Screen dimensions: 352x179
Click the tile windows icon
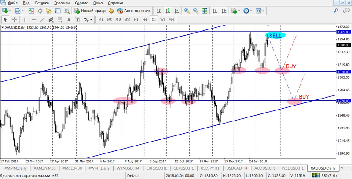pyautogui.click(x=205, y=11)
